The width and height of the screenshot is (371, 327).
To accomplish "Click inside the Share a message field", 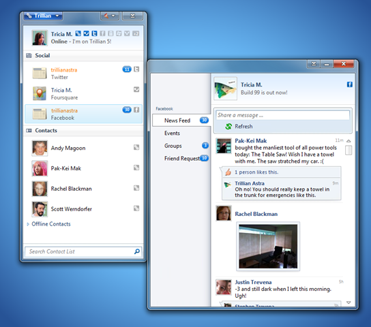I will point(283,115).
